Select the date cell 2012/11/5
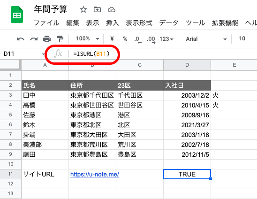257x199 pixels. (x=187, y=154)
